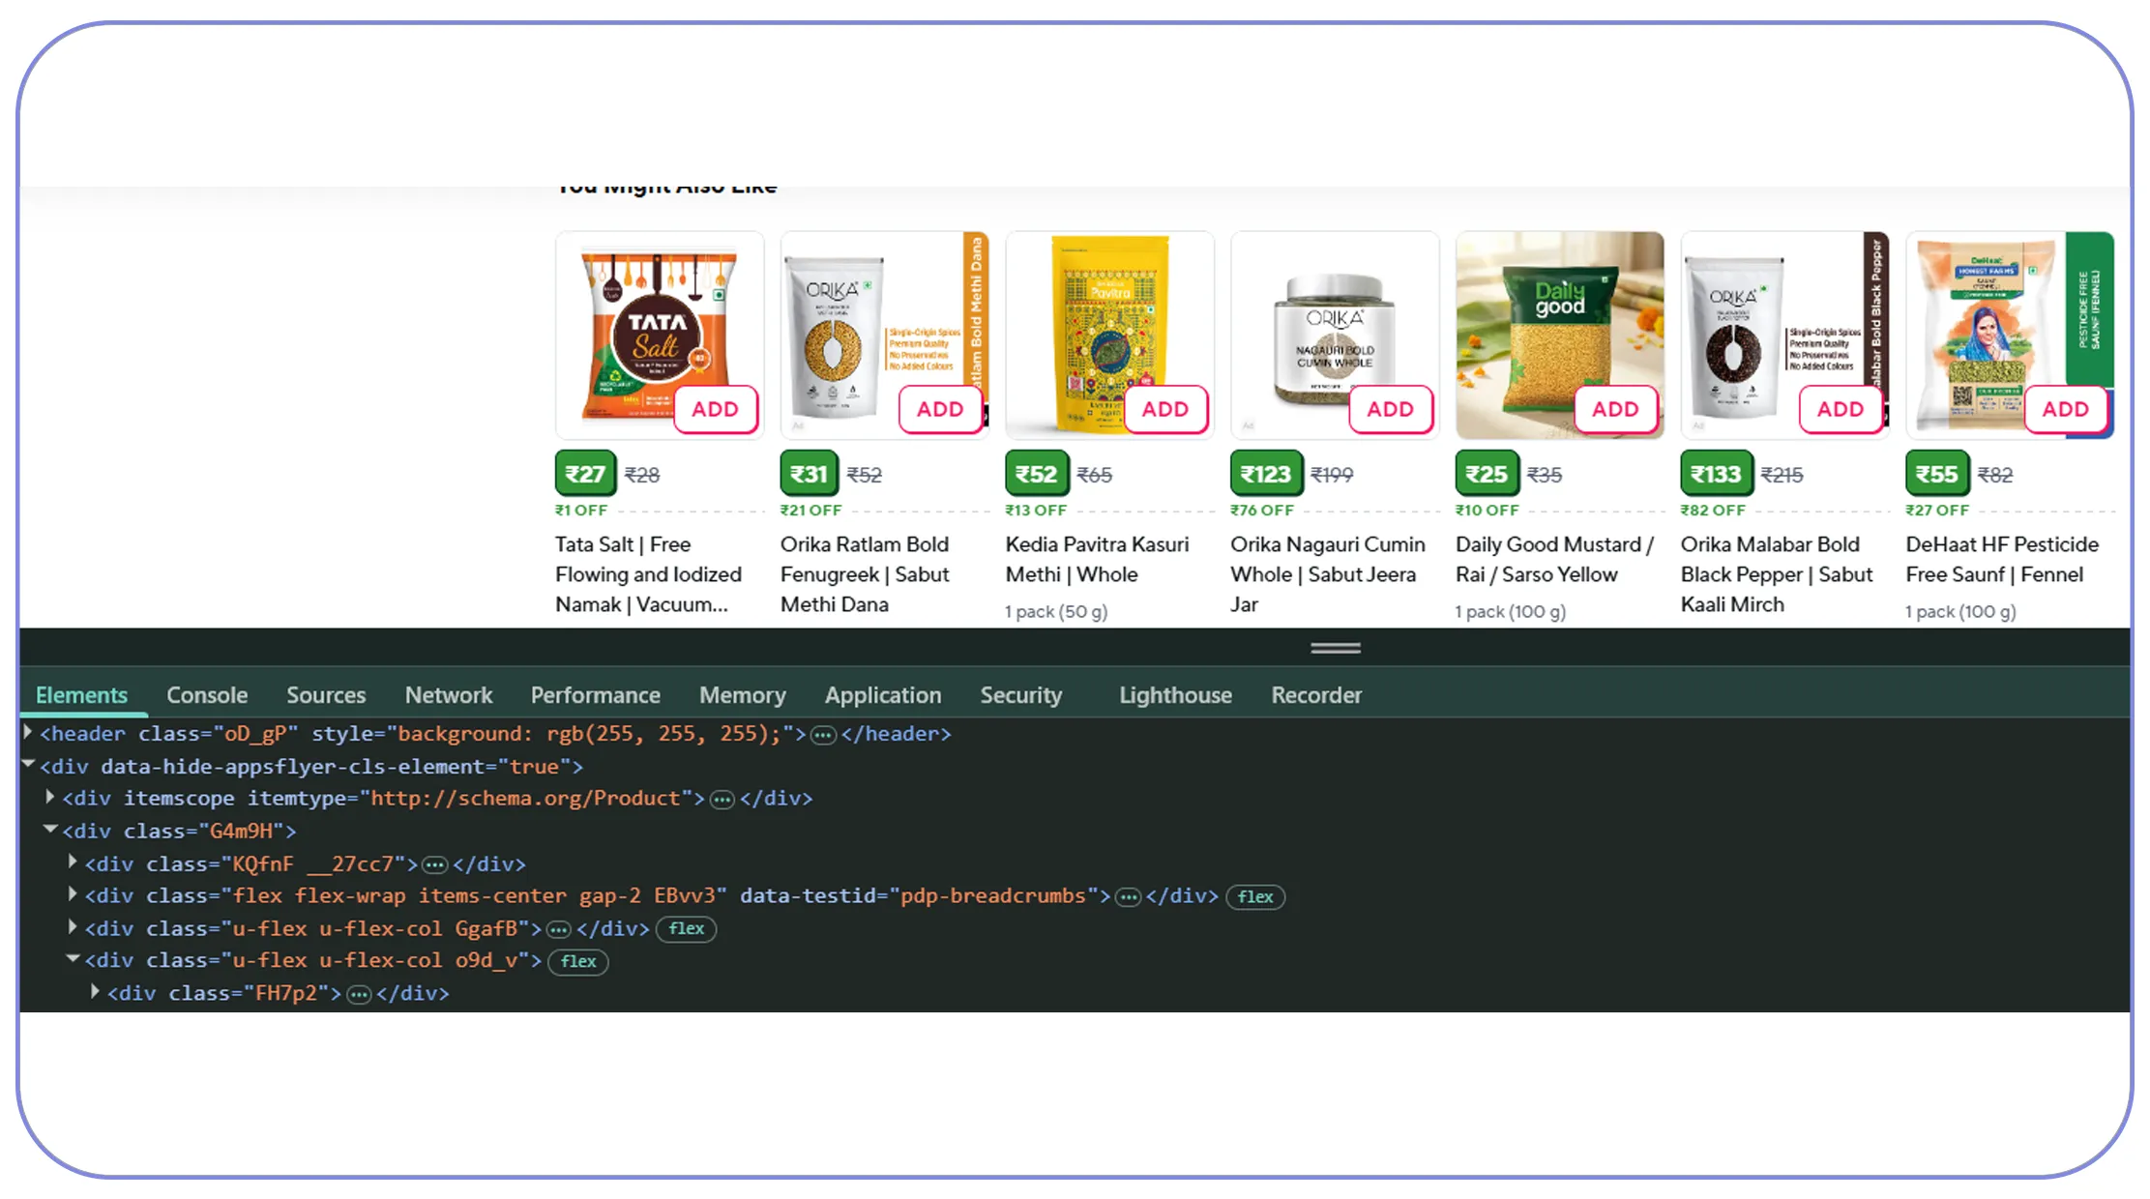Add Orika Nagauri Cumin Whole to cart
The image size is (2150, 1199).
1390,409
